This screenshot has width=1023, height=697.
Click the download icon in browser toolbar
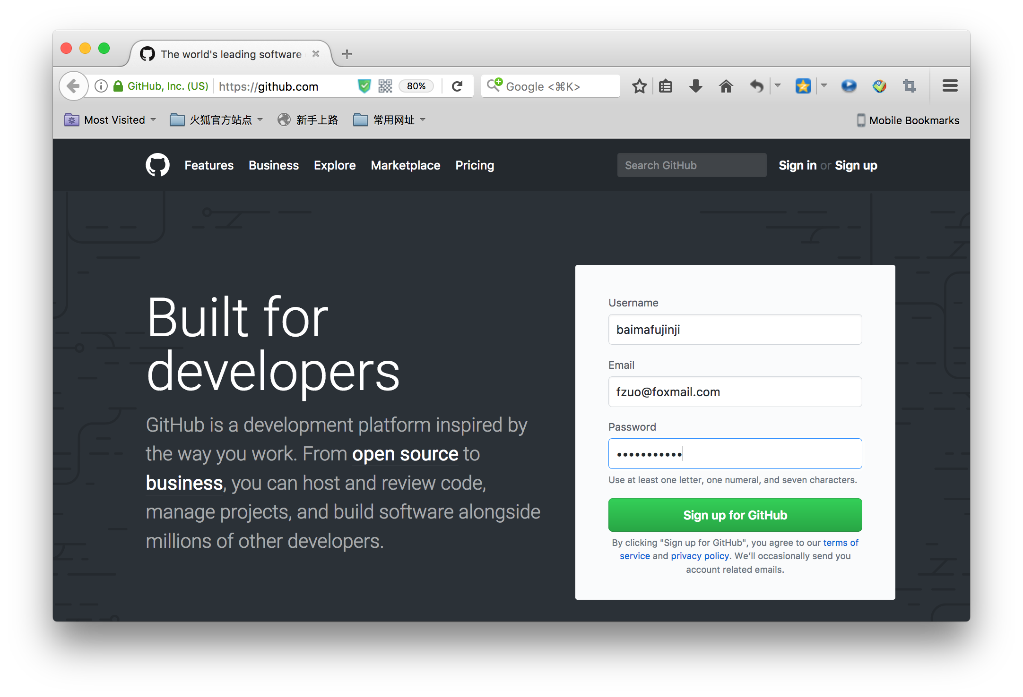pos(695,85)
